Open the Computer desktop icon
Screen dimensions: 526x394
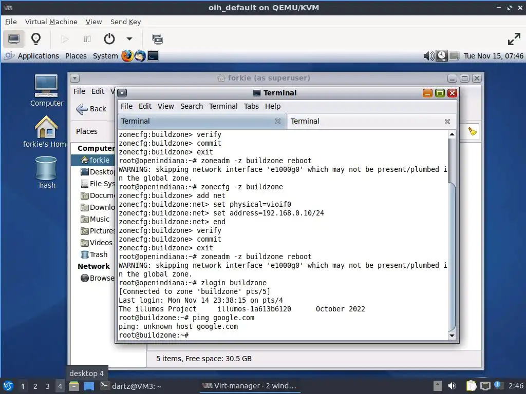click(46, 90)
